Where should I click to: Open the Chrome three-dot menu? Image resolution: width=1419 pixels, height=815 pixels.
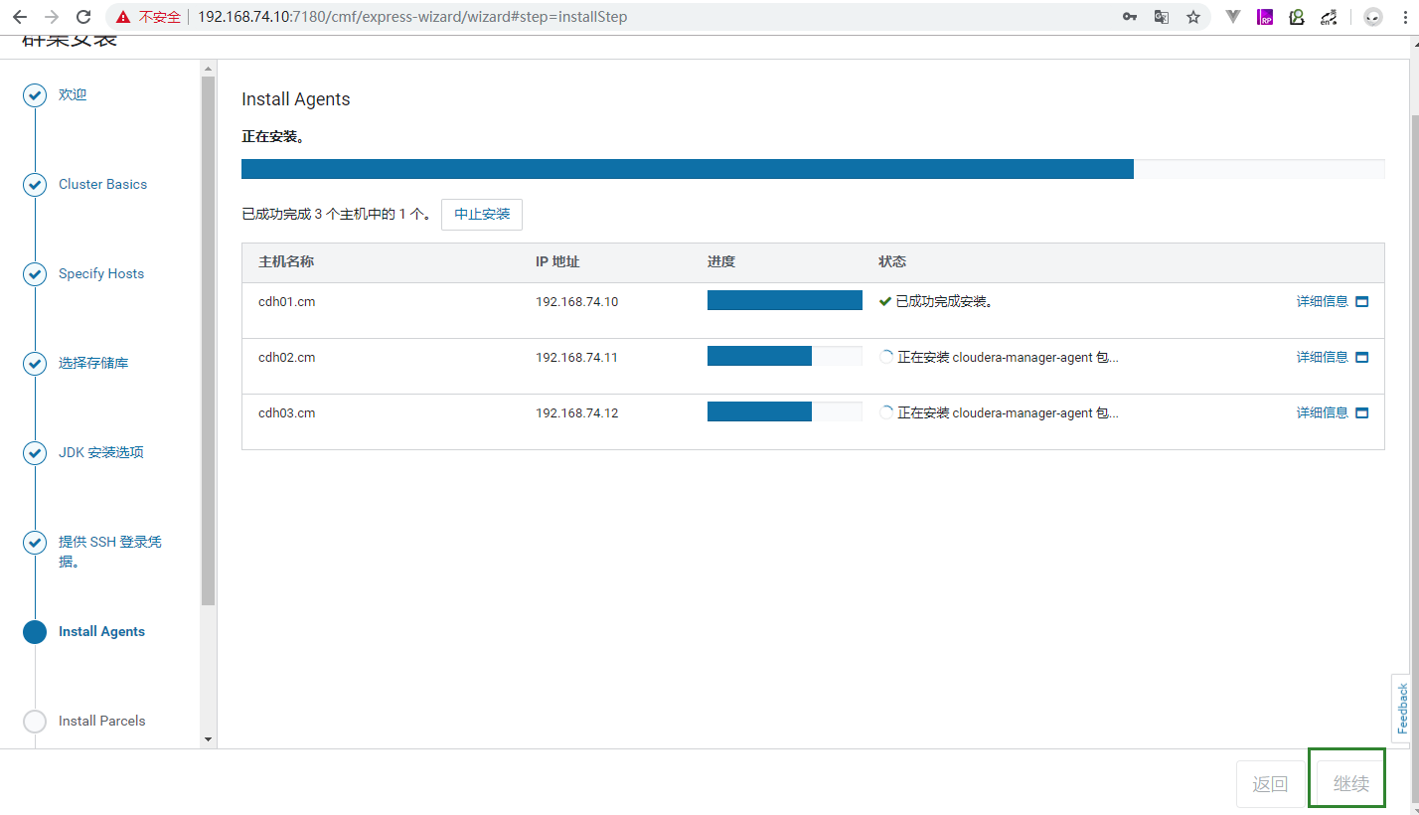[1406, 17]
